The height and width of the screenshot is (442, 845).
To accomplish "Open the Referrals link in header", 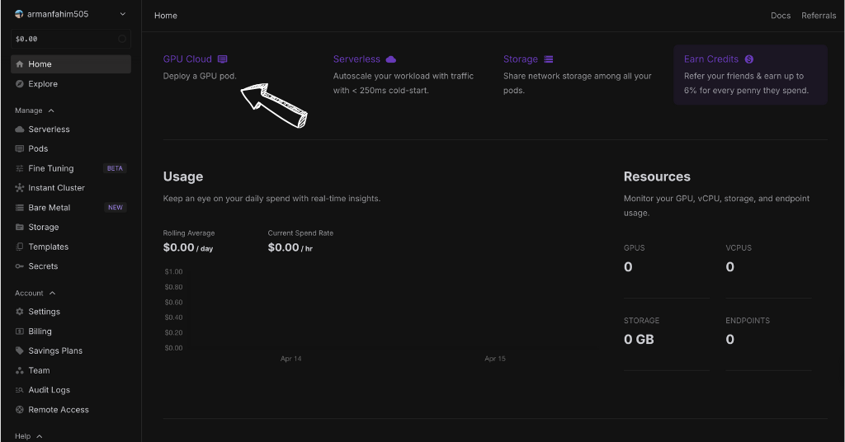I will pos(818,16).
